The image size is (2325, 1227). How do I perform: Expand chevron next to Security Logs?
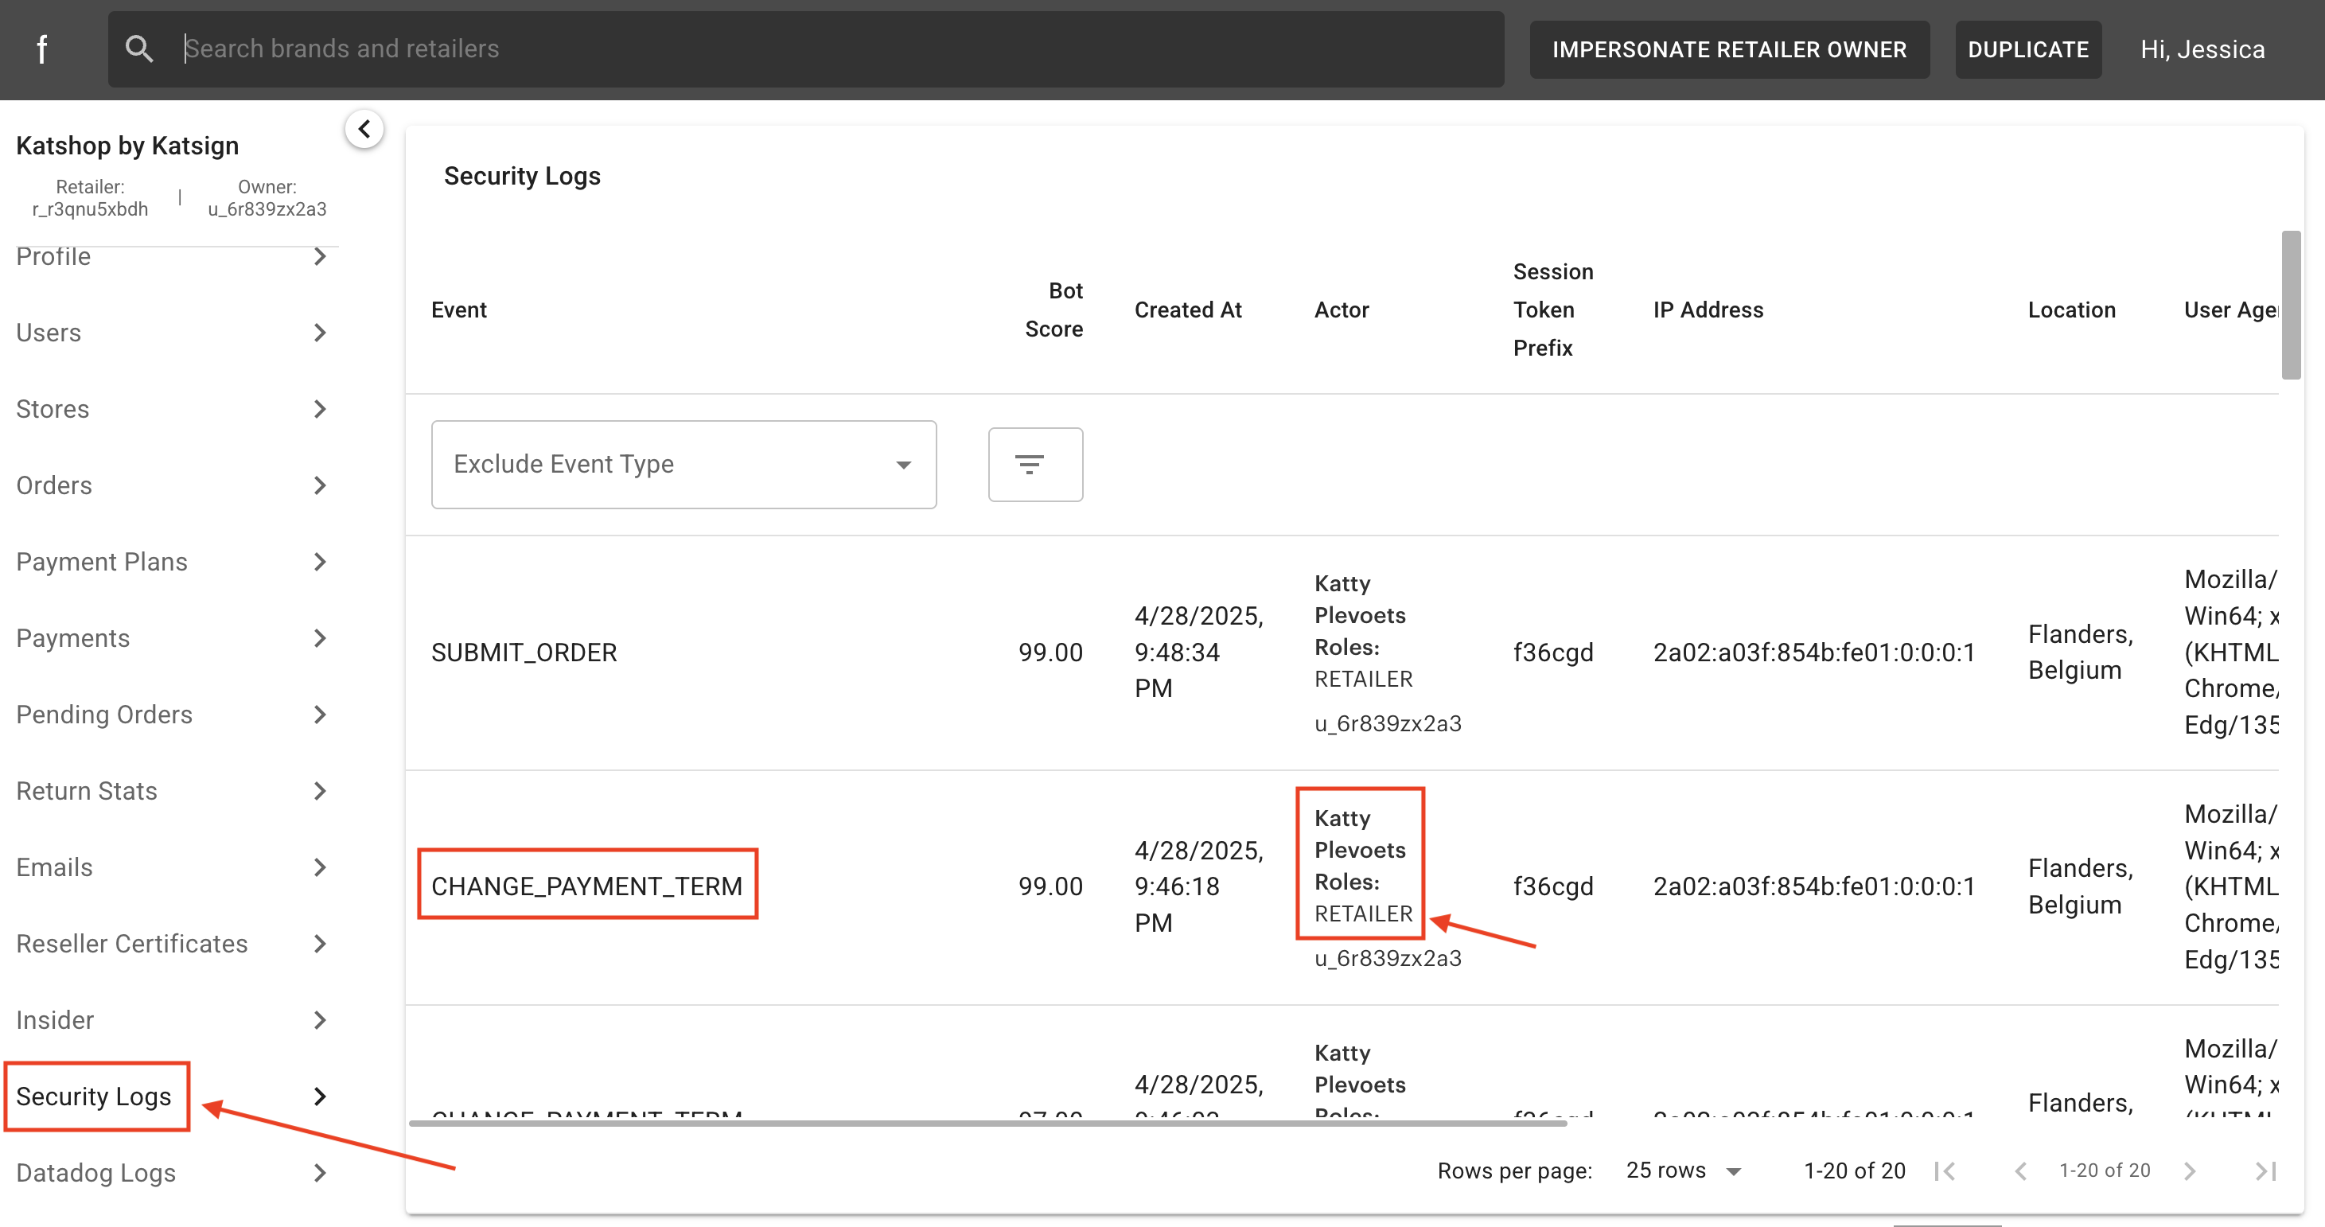320,1096
